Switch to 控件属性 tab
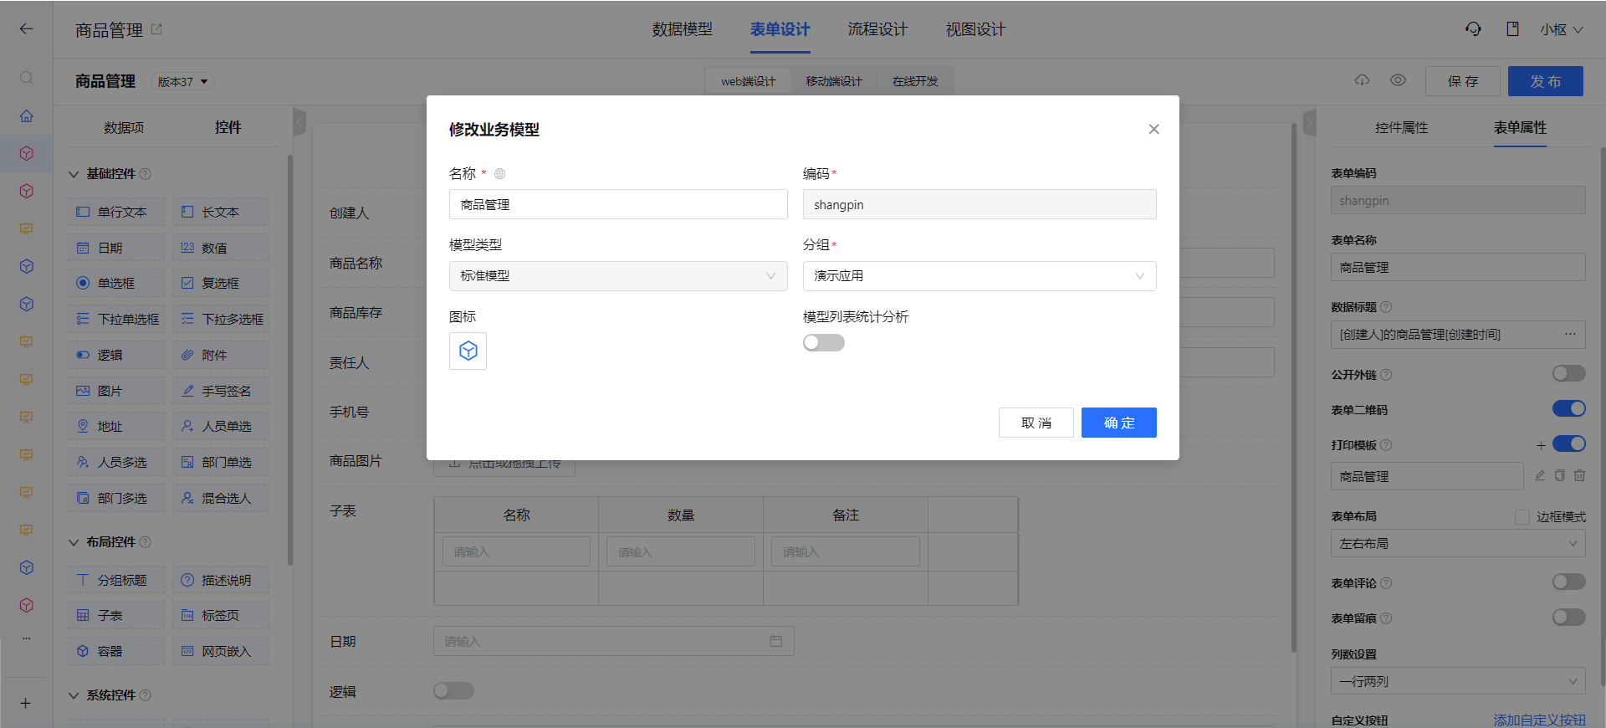The height and width of the screenshot is (728, 1606). tap(1402, 127)
